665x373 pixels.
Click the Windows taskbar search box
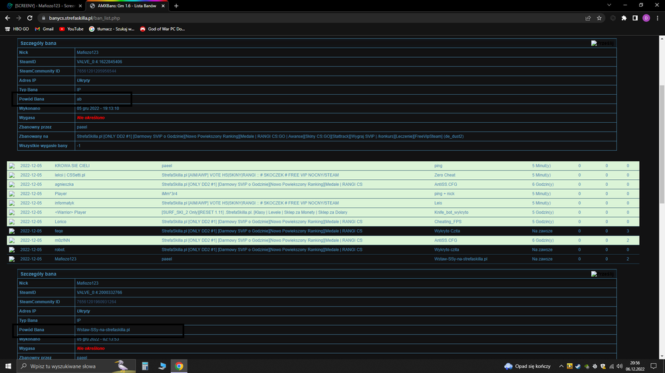76,366
